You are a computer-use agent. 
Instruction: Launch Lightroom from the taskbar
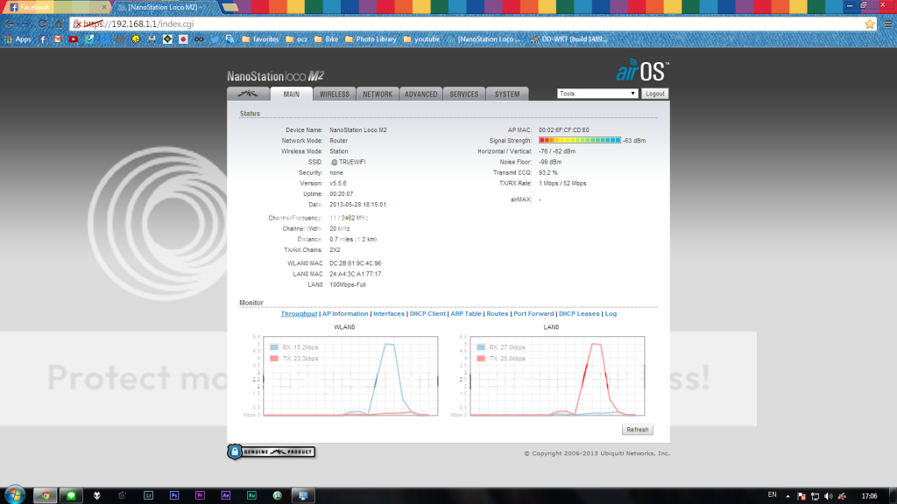point(148,495)
